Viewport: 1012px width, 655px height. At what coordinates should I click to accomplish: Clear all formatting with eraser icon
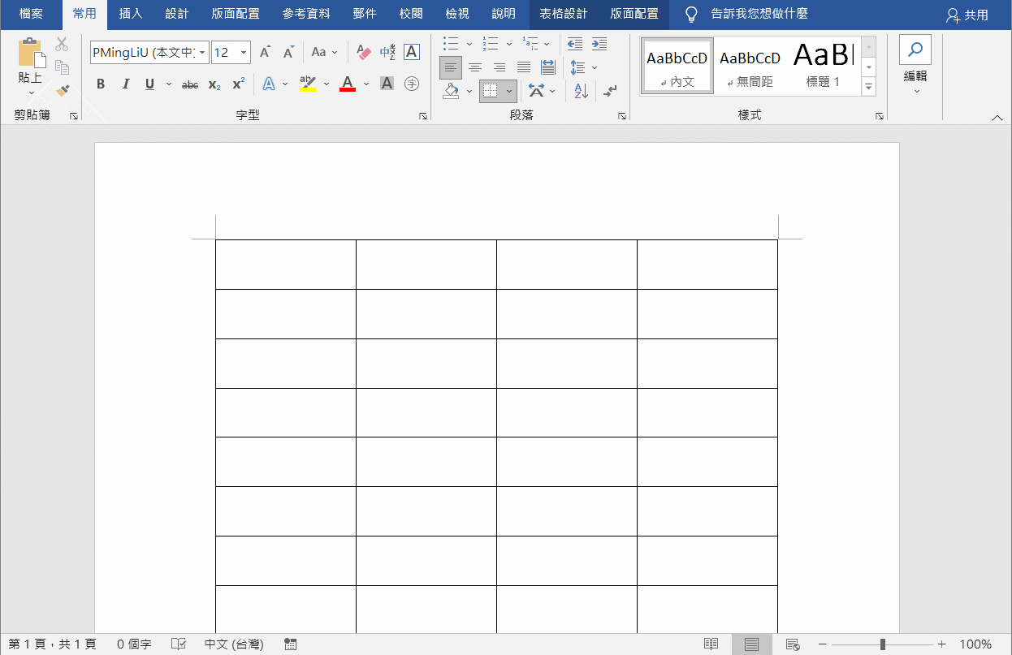(x=363, y=52)
